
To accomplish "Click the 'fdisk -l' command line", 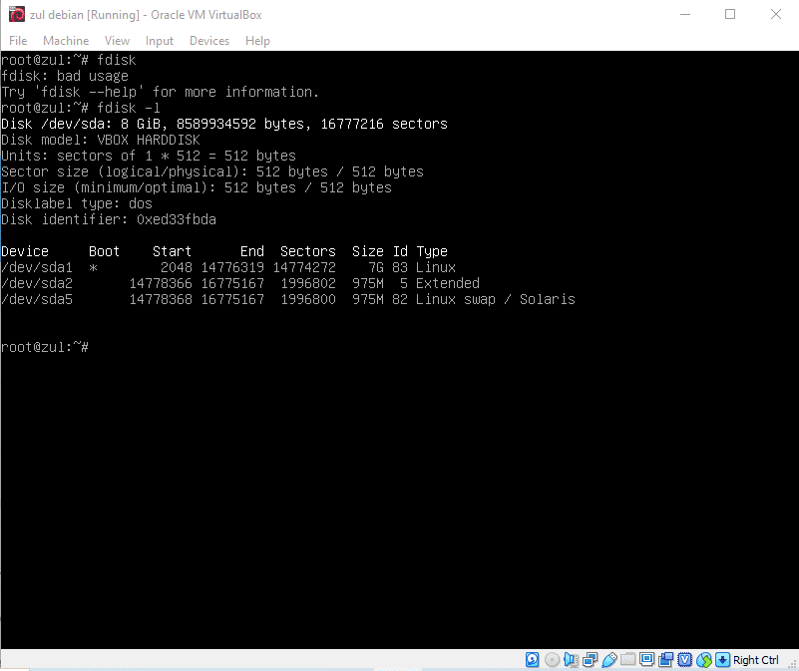I will [x=81, y=108].
